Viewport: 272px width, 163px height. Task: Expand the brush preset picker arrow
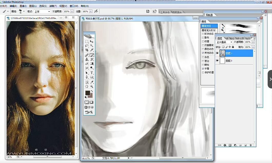click(24, 11)
